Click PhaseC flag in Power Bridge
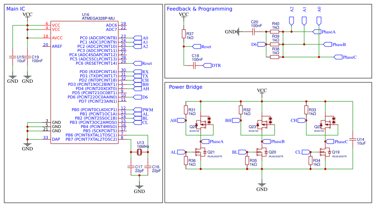 click(330, 142)
